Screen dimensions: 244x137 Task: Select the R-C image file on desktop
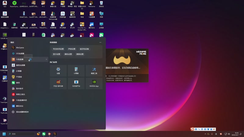coord(43,4)
